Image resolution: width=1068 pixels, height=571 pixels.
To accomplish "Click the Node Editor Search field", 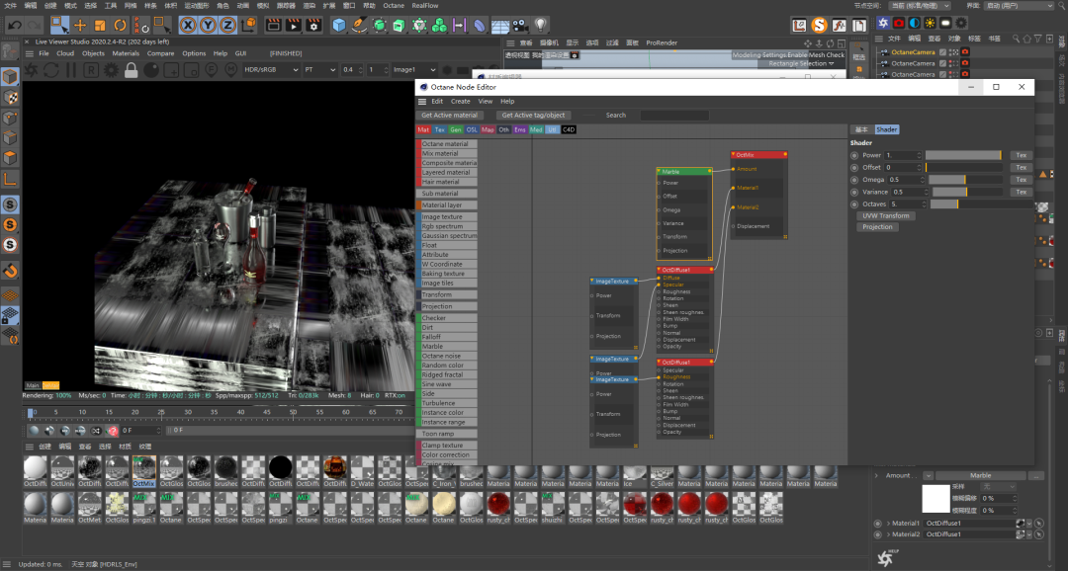I will tap(674, 115).
